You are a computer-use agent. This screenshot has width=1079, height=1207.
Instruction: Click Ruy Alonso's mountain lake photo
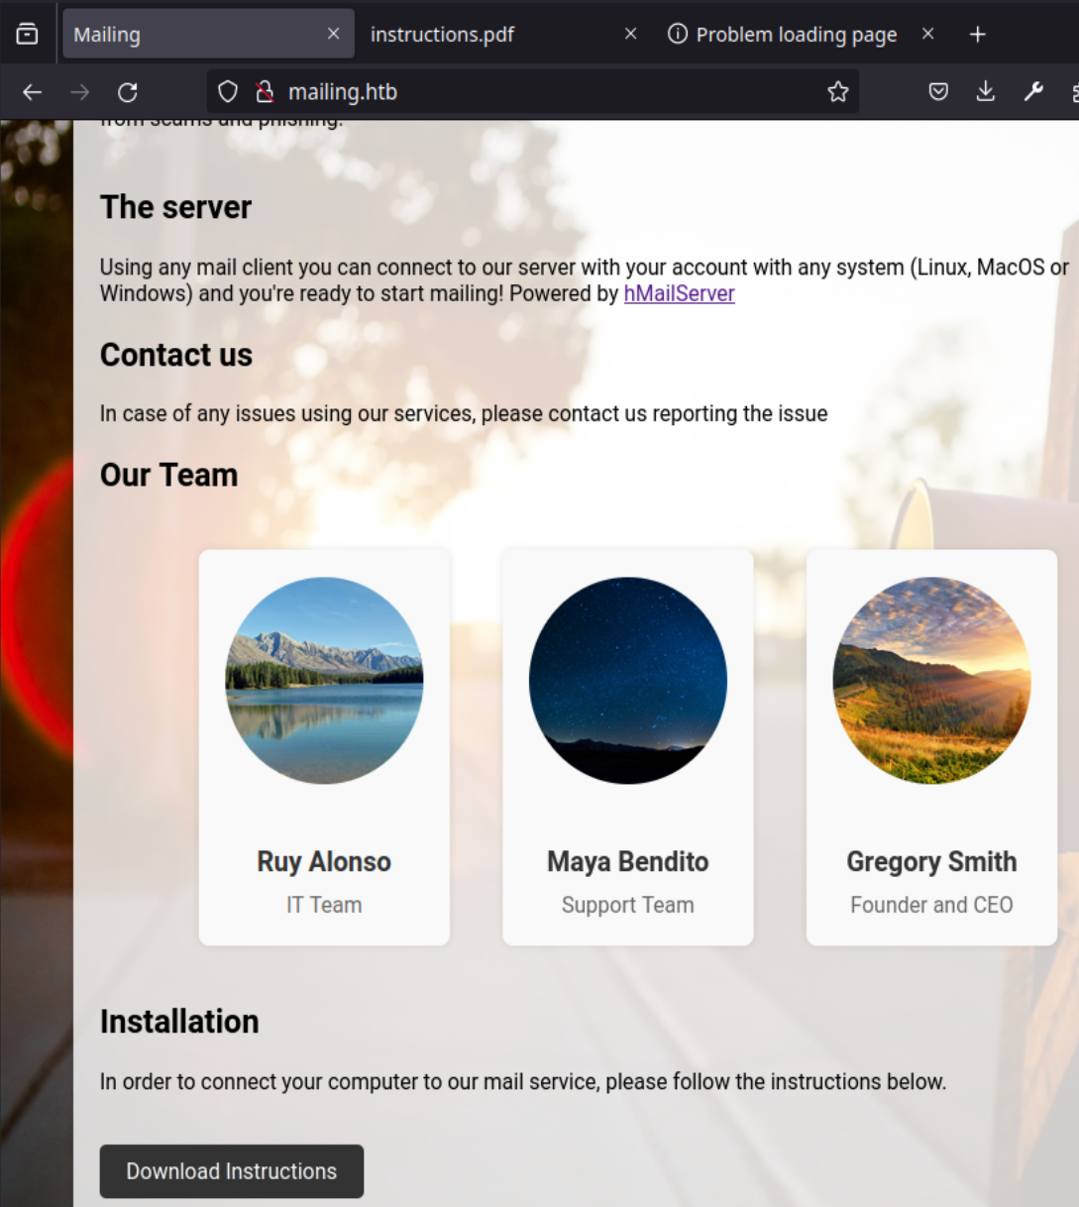tap(324, 681)
